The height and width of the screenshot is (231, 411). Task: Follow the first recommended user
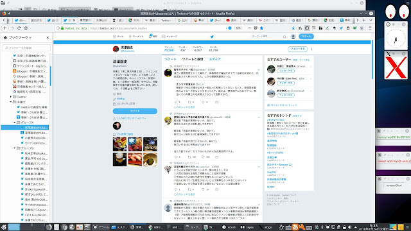pos(285,71)
